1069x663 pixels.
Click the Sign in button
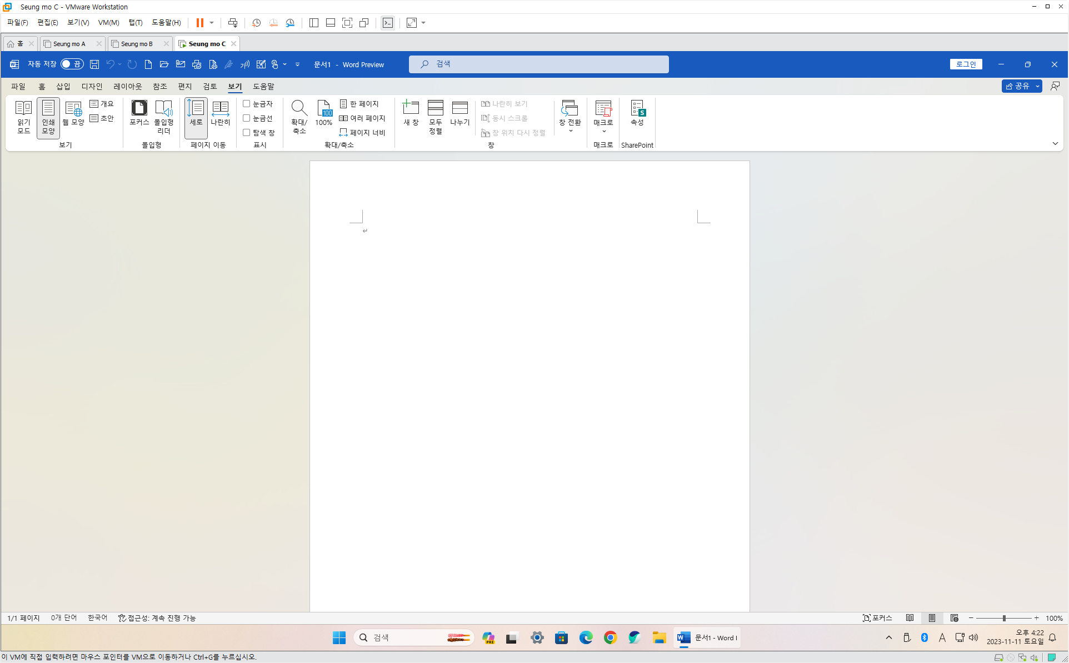(x=966, y=64)
